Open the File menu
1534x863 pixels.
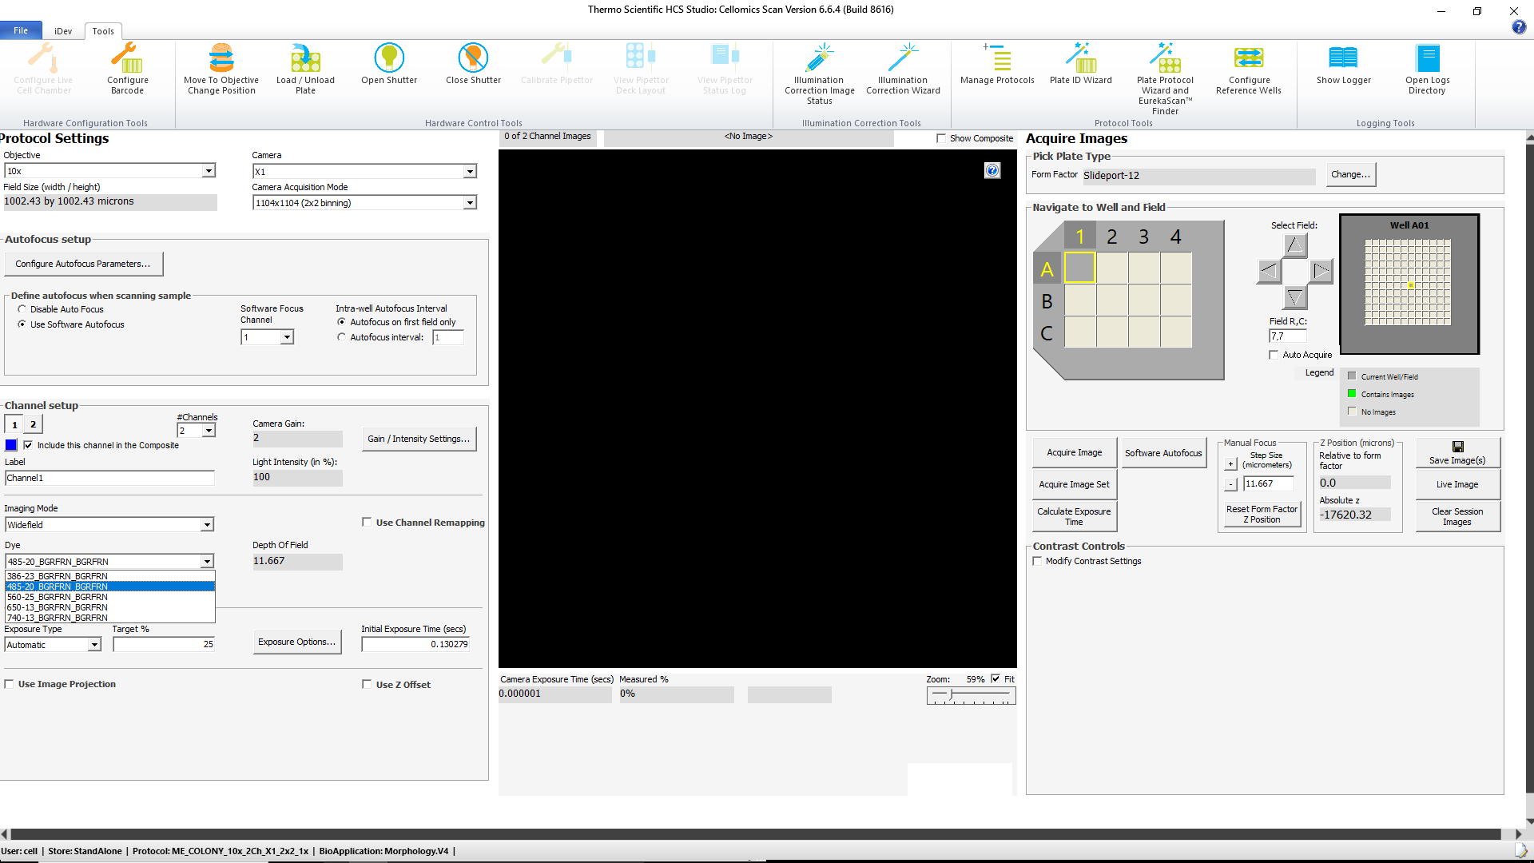point(21,30)
